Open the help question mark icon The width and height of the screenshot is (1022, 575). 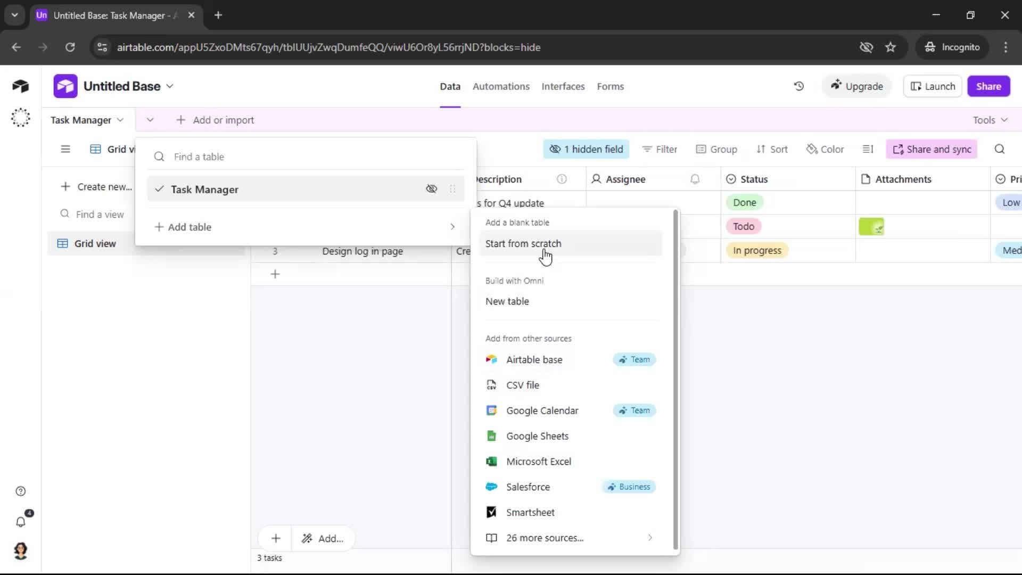click(21, 491)
